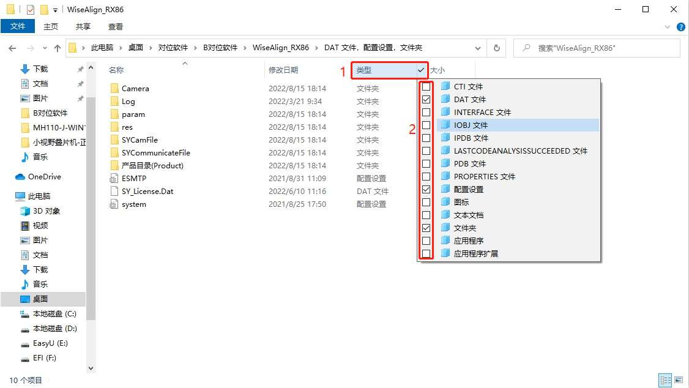Viewport: 689px width, 388px height.
Task: Navigate up one folder level arrow
Action: 58,48
